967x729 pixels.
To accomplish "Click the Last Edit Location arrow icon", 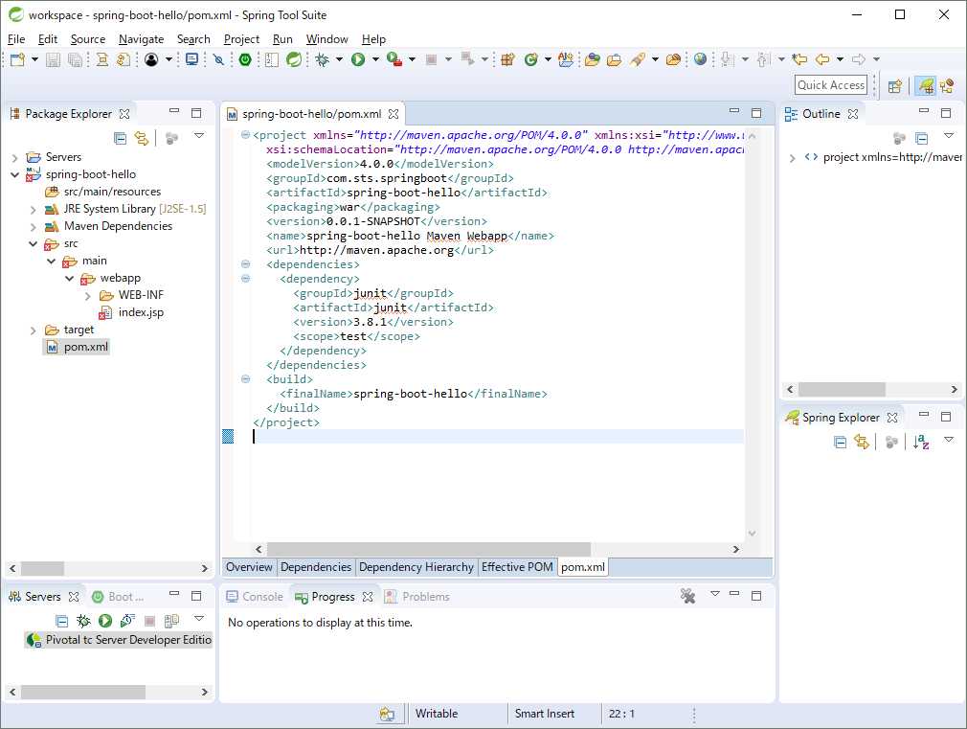I will coord(799,59).
